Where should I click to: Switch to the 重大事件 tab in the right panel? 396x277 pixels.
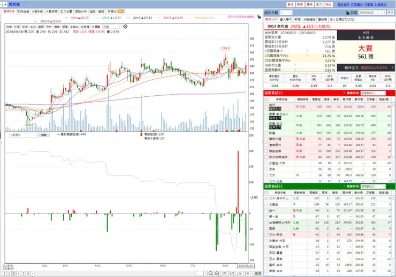click(x=286, y=19)
